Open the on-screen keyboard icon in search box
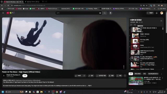This screenshot has height=94, width=167. pyautogui.click(x=100, y=13)
